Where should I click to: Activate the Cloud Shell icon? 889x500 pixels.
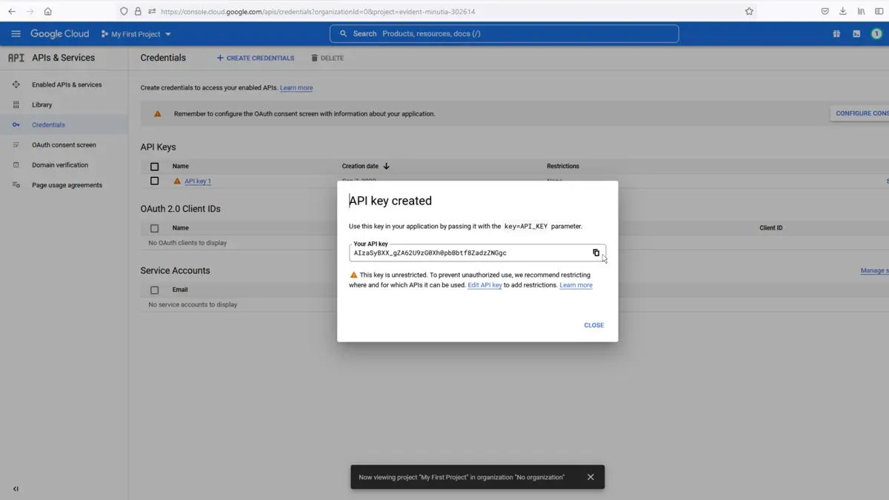click(856, 34)
